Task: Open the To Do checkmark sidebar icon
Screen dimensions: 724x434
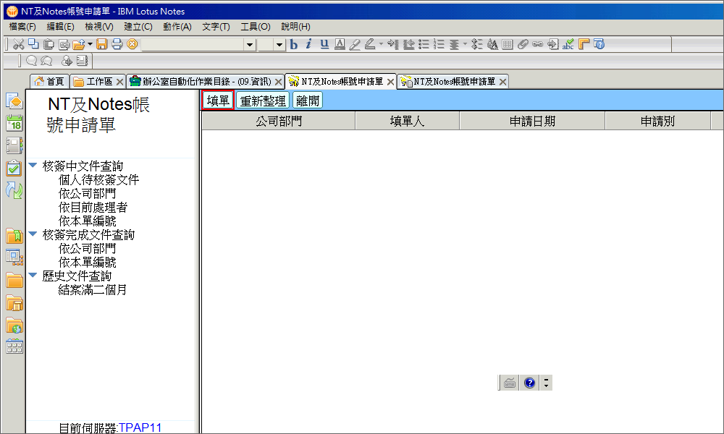Action: 14,168
